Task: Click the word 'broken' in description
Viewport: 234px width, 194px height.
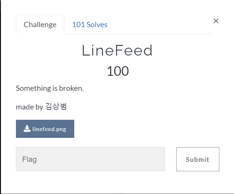Action: (x=72, y=88)
